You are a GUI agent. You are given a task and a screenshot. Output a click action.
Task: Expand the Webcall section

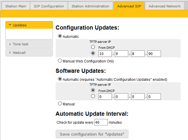(29, 52)
